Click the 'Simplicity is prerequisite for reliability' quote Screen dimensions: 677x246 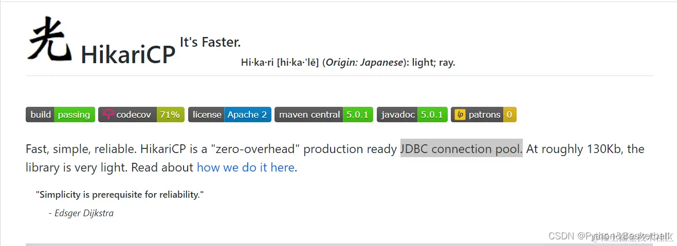pos(120,195)
